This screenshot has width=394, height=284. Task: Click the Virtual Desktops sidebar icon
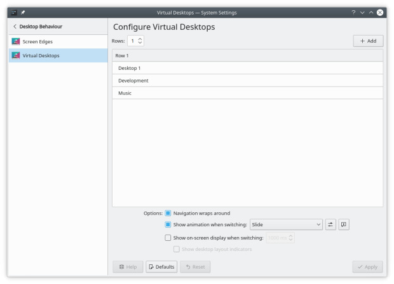pyautogui.click(x=16, y=55)
